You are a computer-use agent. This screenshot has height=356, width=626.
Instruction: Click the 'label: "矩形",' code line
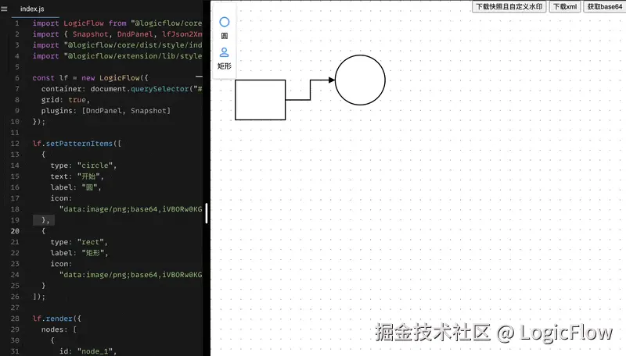click(79, 253)
